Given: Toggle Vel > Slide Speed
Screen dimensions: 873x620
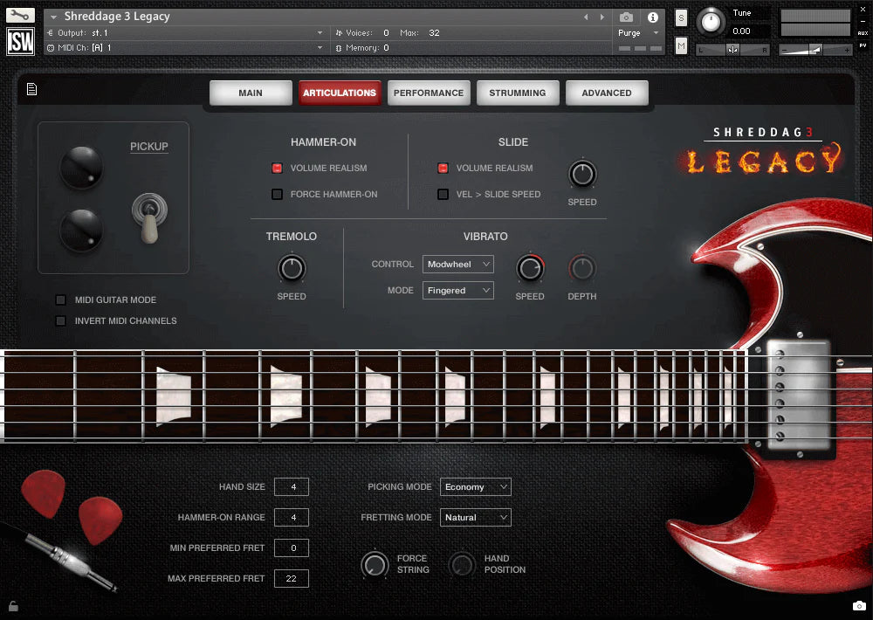Looking at the screenshot, I should (443, 194).
